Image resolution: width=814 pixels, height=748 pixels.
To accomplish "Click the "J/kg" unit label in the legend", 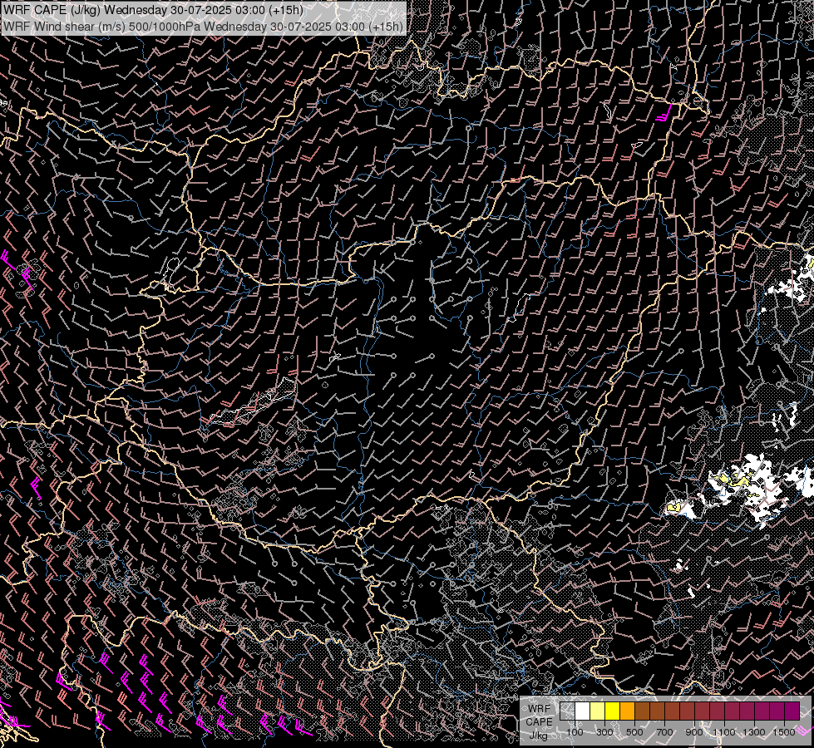I will click(x=539, y=735).
